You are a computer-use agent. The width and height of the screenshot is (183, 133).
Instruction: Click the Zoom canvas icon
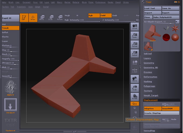coord(135,36)
